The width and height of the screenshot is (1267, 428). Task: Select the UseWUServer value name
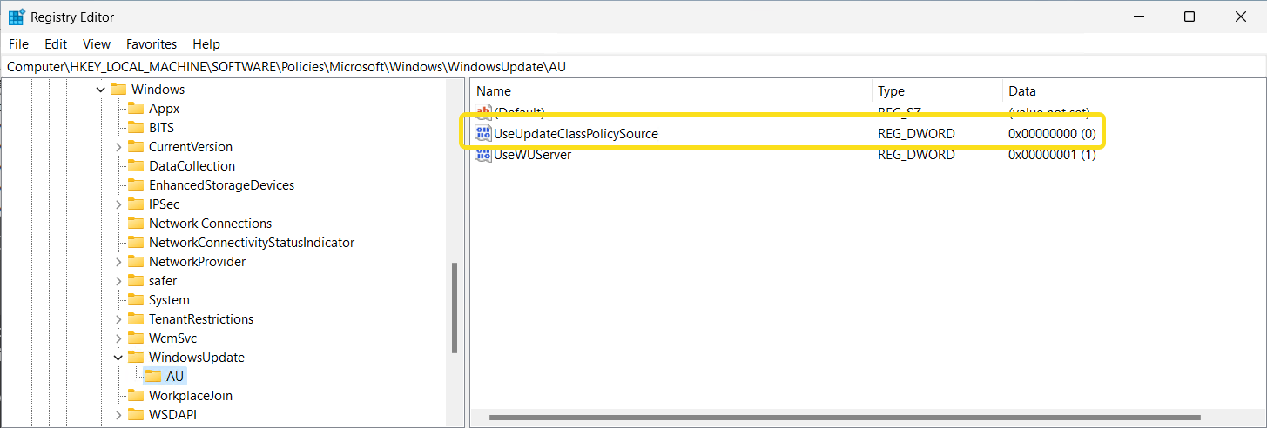(x=532, y=155)
